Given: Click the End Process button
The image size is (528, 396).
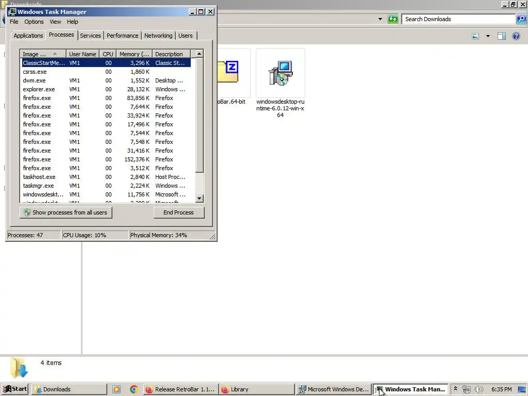Looking at the screenshot, I should click(x=179, y=212).
